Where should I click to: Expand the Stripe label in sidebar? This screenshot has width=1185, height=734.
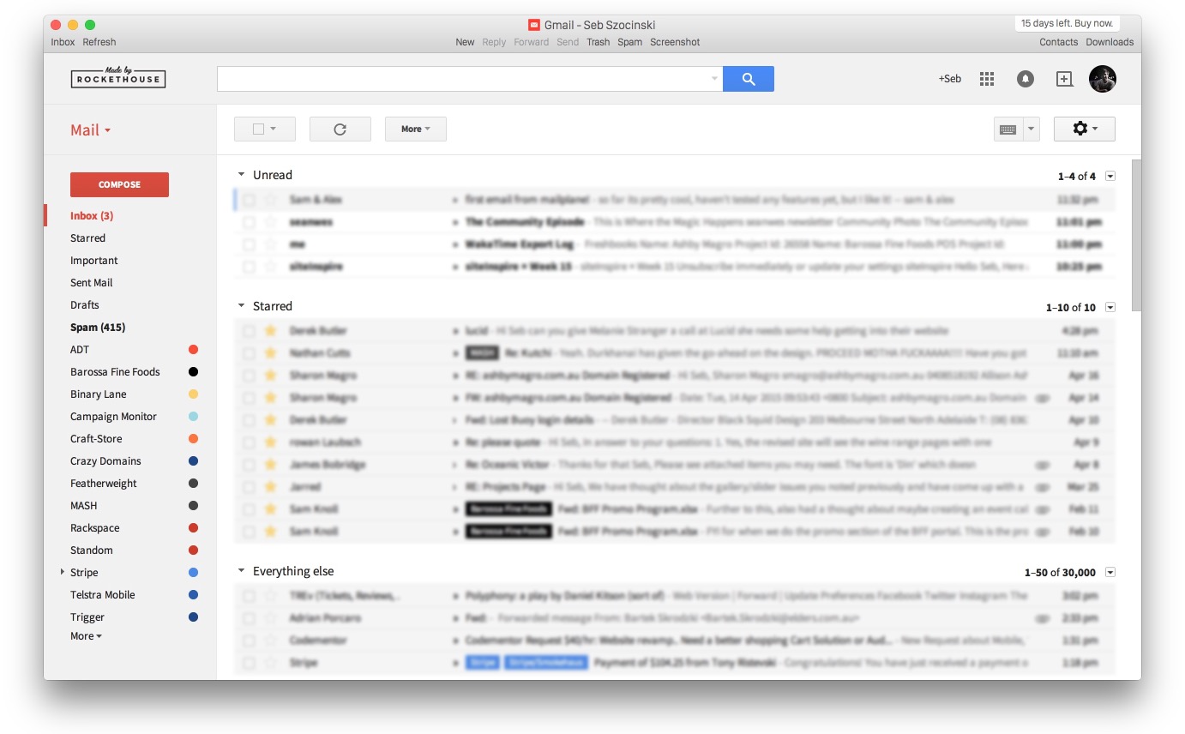click(63, 572)
